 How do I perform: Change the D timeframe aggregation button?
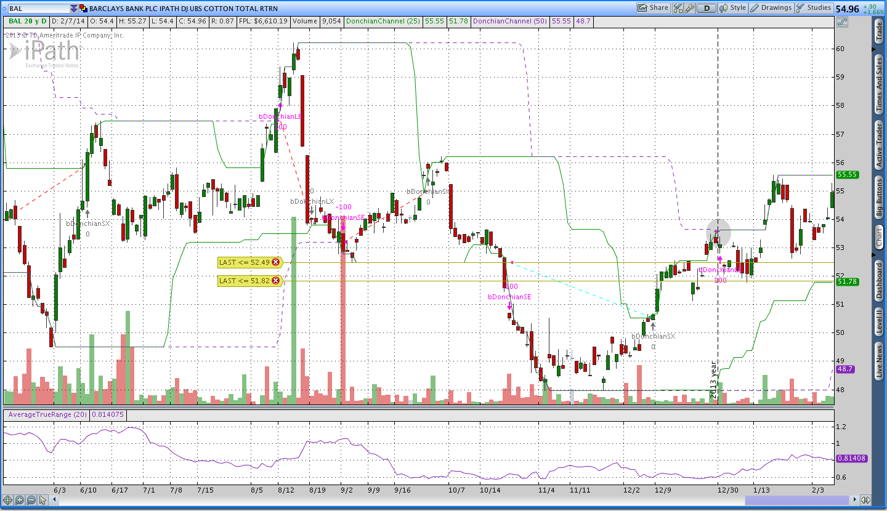click(707, 8)
